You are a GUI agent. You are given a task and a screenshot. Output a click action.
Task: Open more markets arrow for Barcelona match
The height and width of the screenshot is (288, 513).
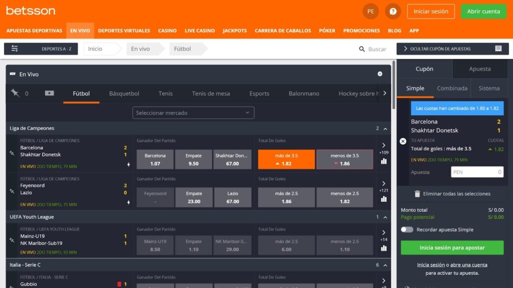[x=384, y=145]
